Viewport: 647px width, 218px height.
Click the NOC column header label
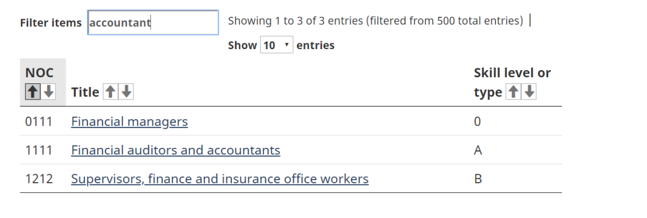coord(39,72)
